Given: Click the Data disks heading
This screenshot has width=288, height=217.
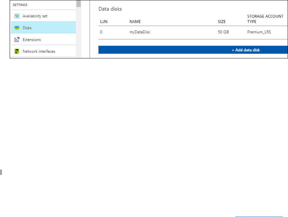Looking at the screenshot, I should pos(110,9).
